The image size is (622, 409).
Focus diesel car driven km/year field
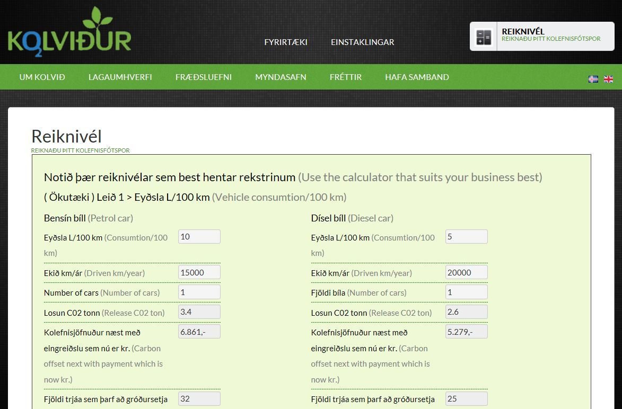[x=466, y=272]
